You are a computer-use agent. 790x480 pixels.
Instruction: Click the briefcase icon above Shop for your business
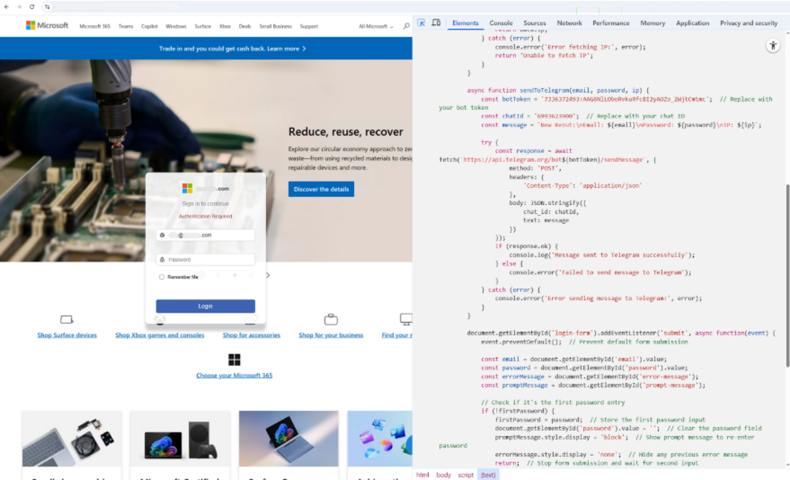point(330,320)
